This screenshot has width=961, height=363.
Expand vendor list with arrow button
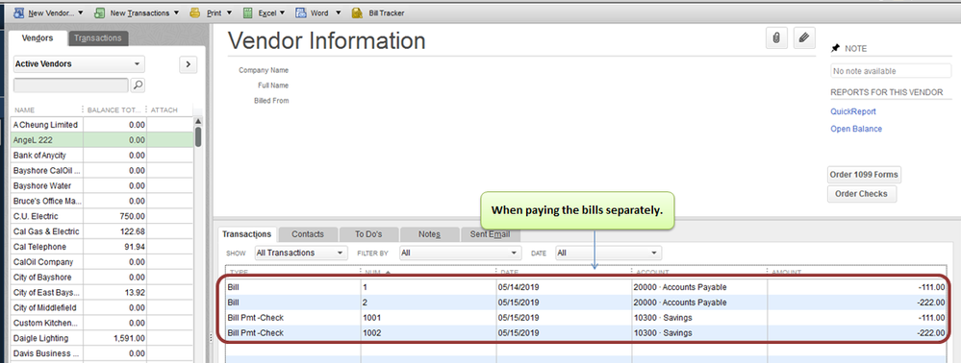pos(189,63)
